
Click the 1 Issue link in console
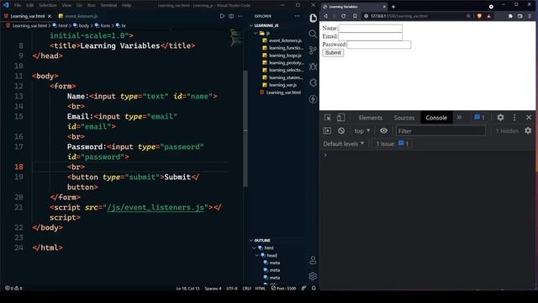[393, 144]
